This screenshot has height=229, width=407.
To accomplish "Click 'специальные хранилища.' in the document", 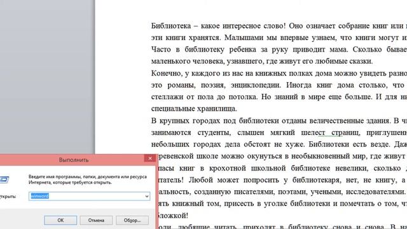I will [x=194, y=108].
